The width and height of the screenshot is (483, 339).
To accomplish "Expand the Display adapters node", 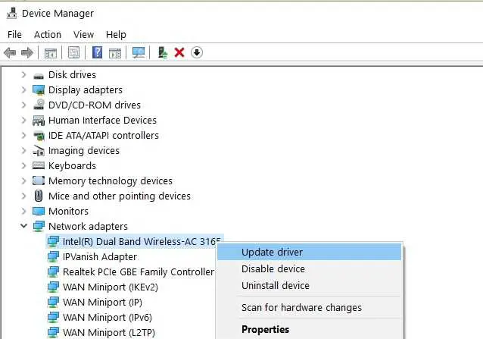I will coord(23,89).
